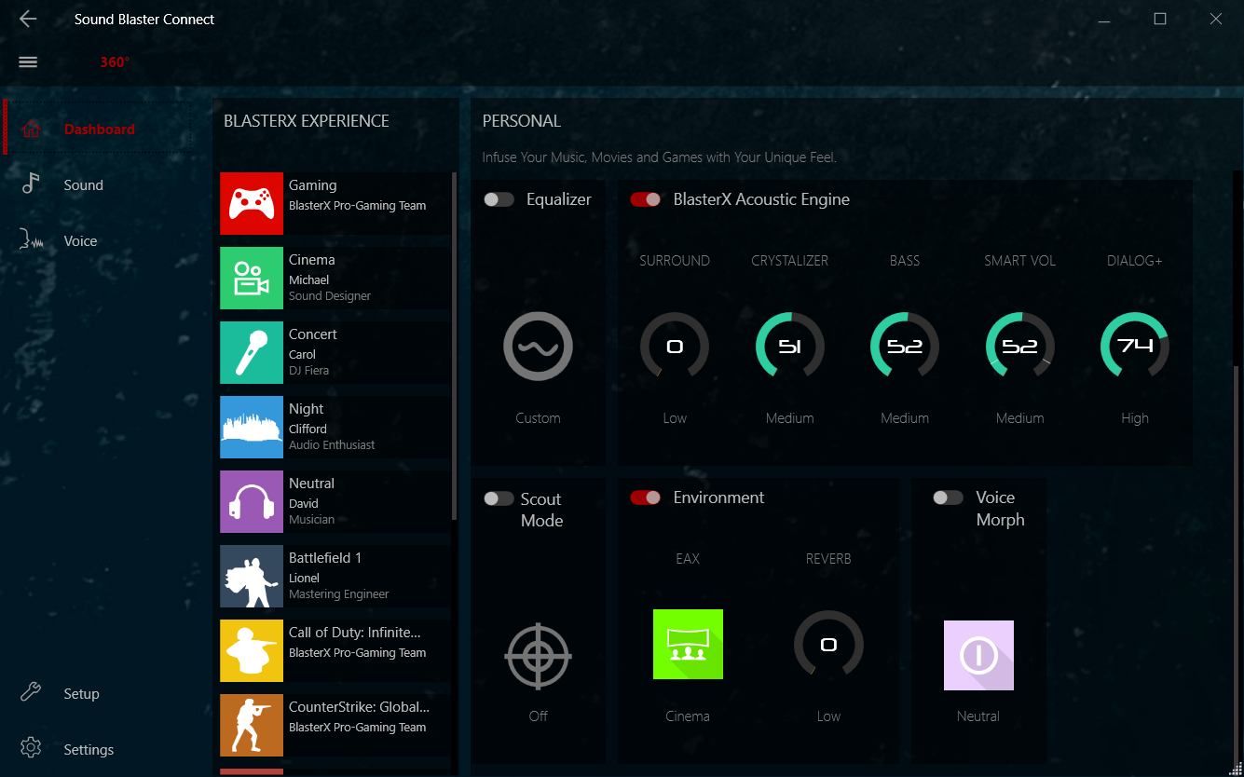Disable the Environment switch
Screen dimensions: 1244x777
pos(646,498)
